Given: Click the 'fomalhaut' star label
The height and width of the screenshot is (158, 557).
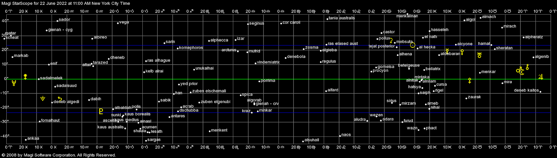Looking at the screenshot, I should 50,120.
